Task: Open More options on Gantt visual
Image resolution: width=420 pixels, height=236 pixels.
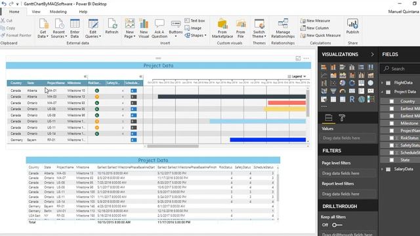Action: point(306,58)
